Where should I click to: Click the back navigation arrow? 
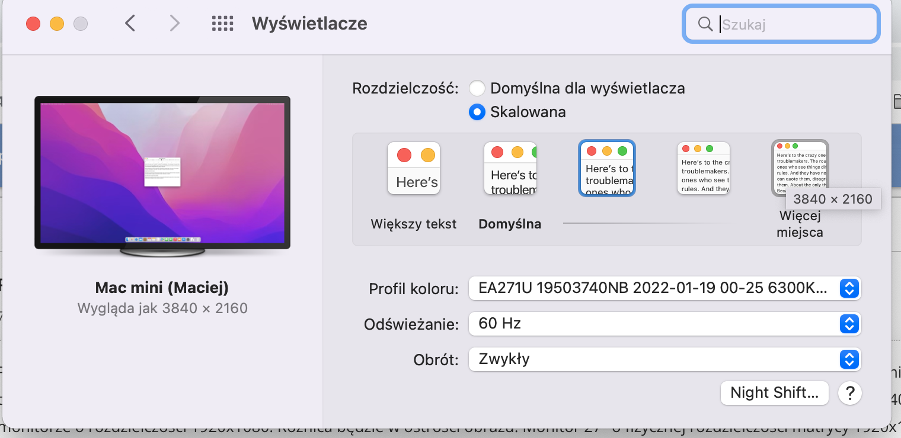130,24
